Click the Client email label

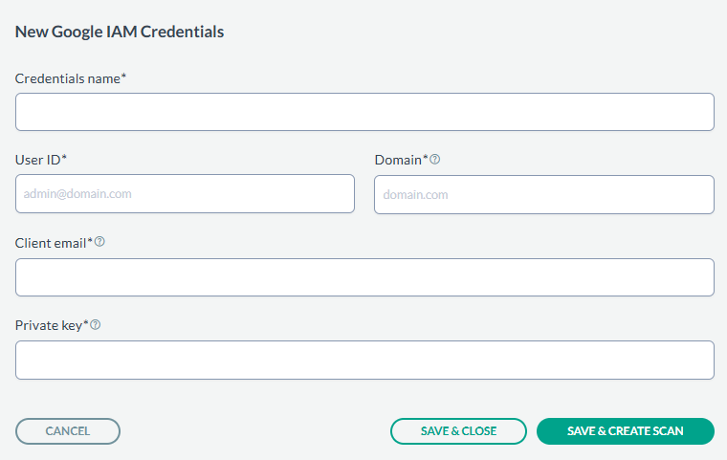51,243
